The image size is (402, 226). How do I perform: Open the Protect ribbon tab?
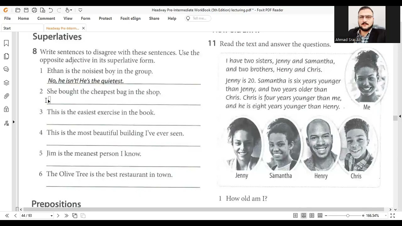pyautogui.click(x=105, y=19)
